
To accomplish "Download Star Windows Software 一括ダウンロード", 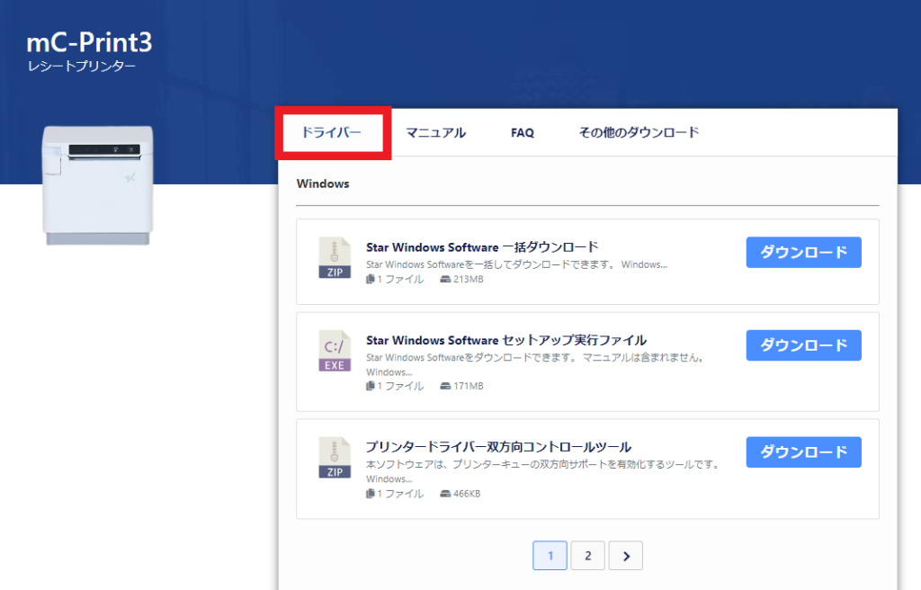I will (803, 252).
